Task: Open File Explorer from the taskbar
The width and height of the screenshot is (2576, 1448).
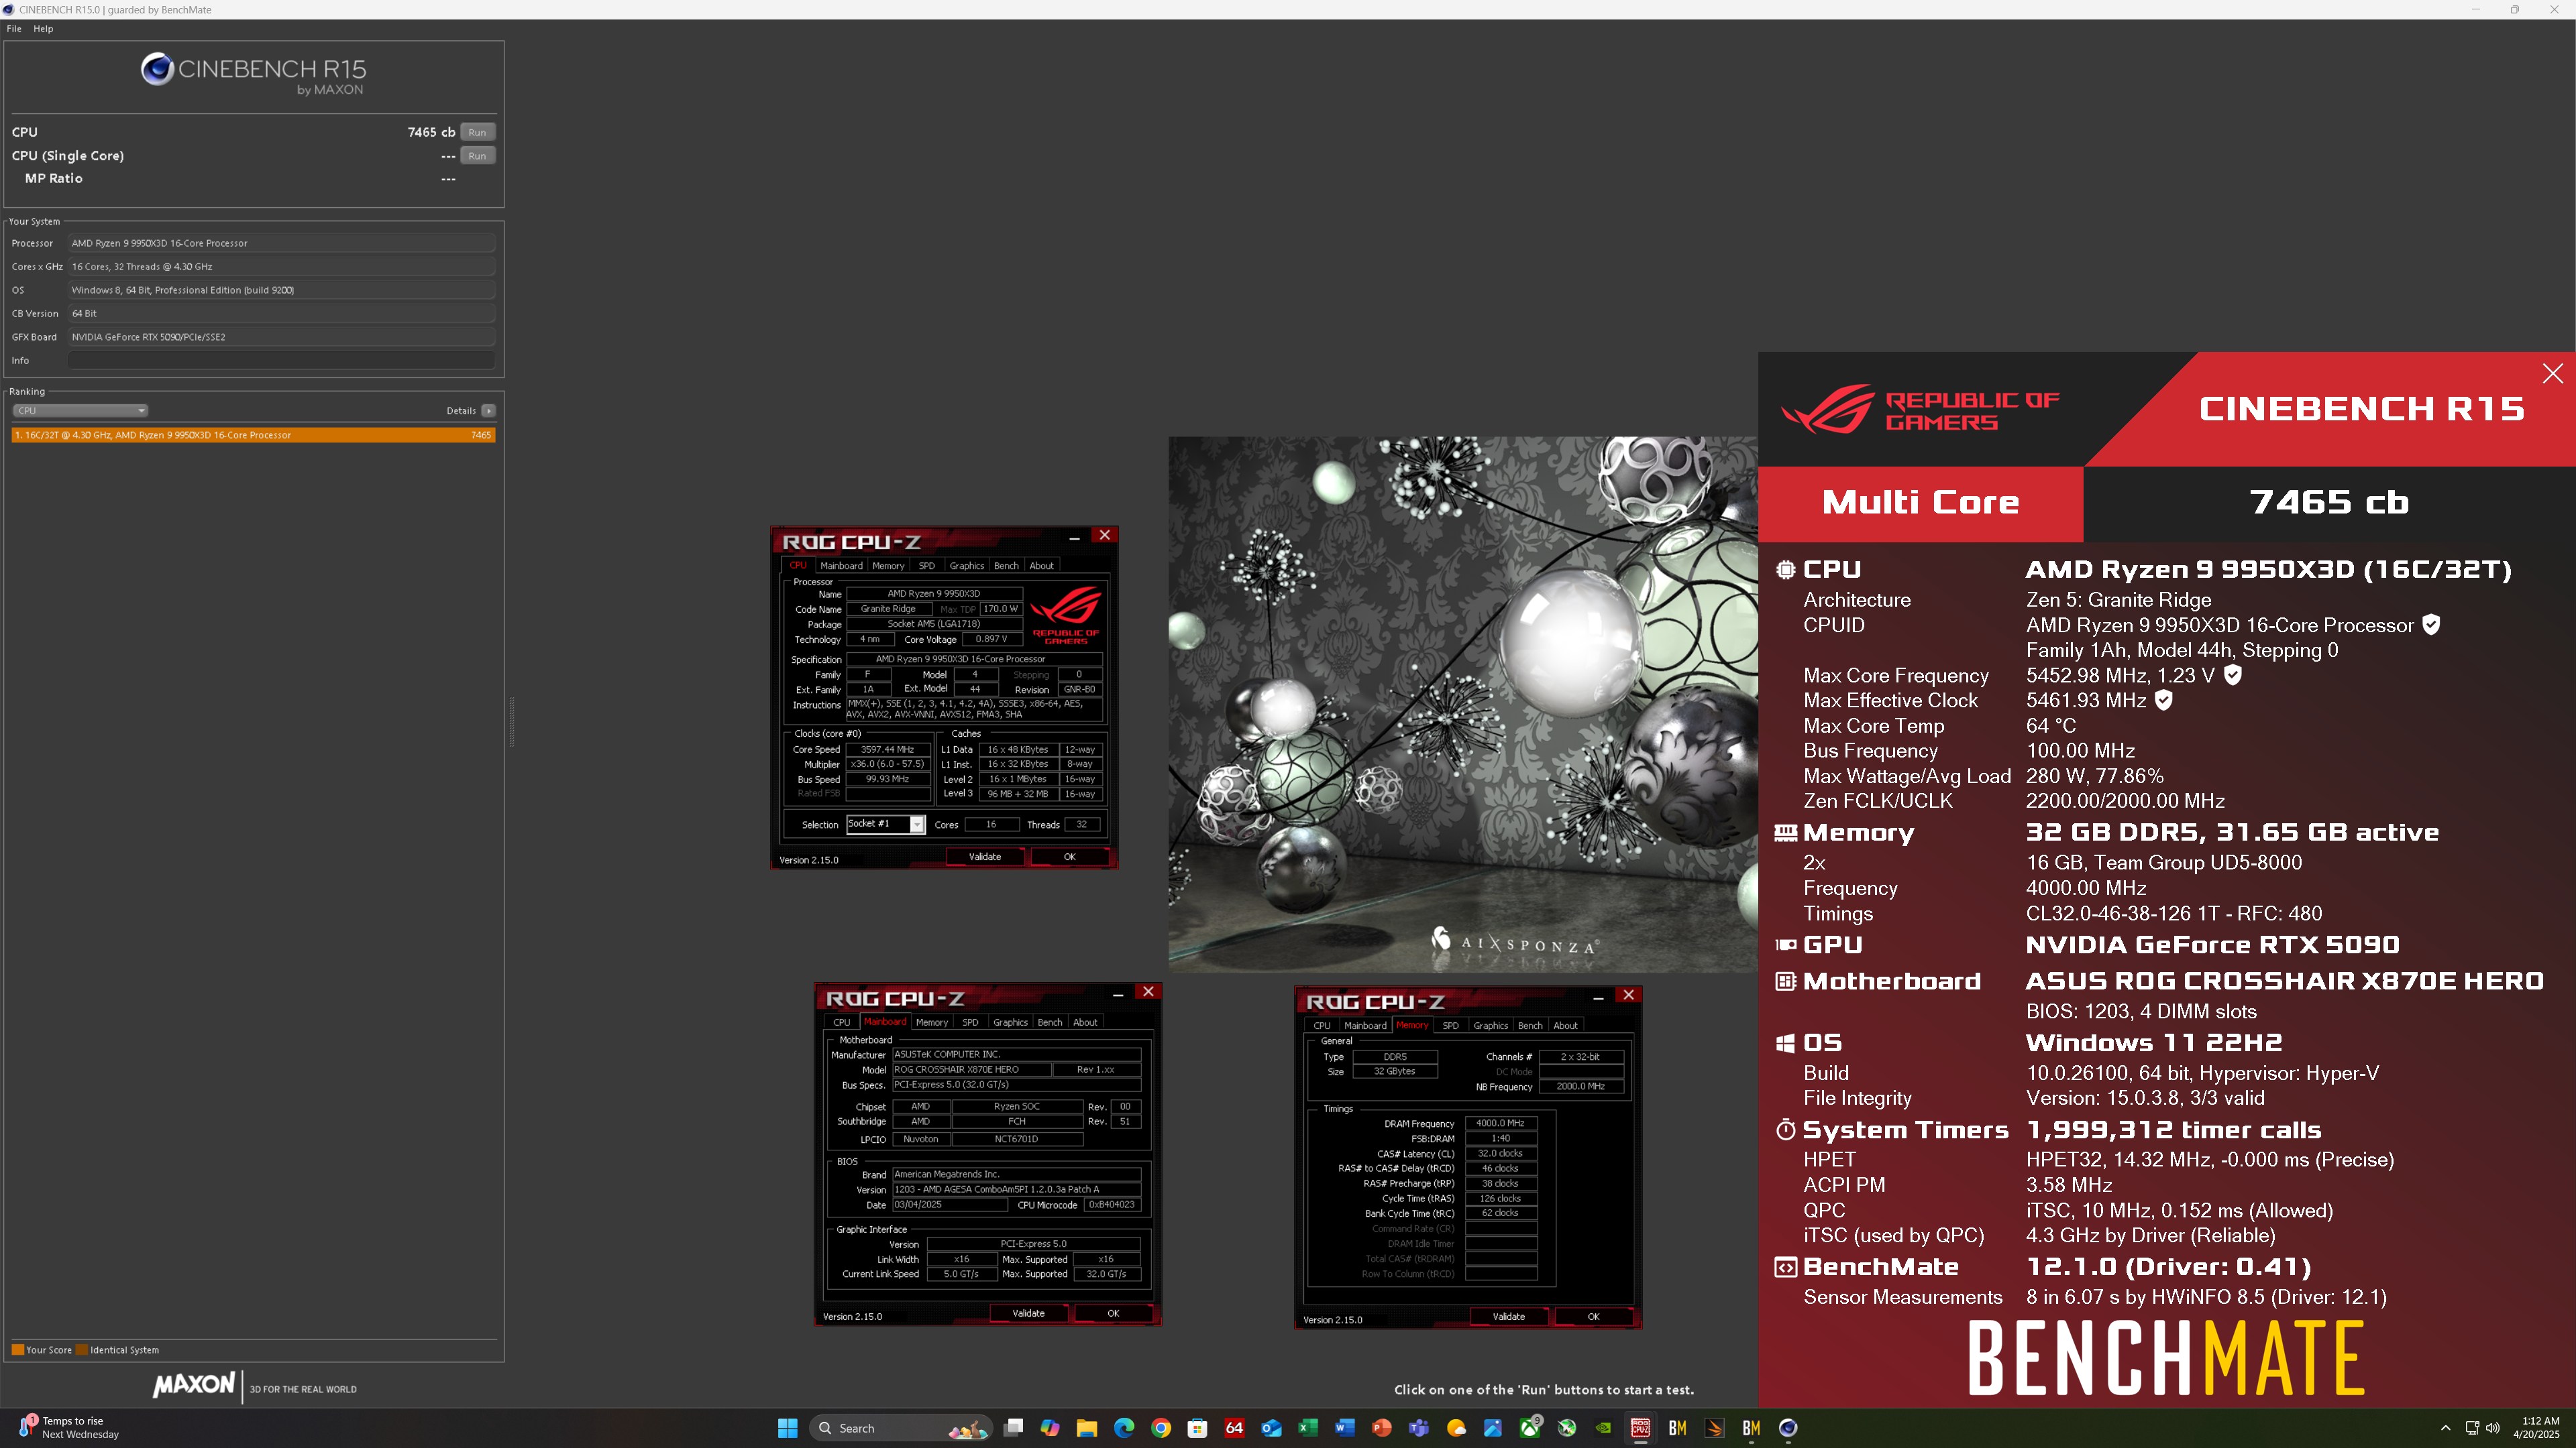Action: click(x=1087, y=1428)
